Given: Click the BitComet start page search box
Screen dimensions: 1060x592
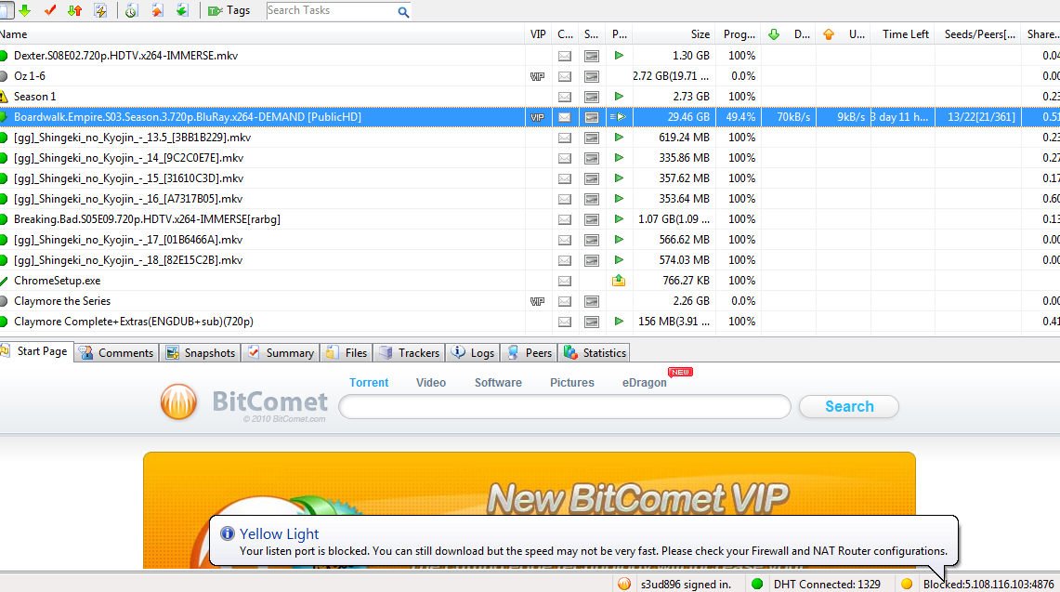Looking at the screenshot, I should coord(565,407).
